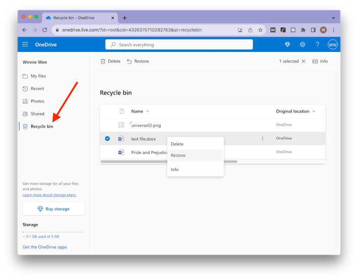Close the Recycle bin browser tab
358x280 pixels.
[x=113, y=18]
